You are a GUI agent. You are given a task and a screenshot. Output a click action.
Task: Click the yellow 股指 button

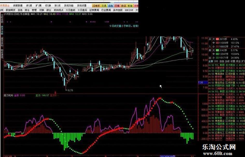(130, 6)
